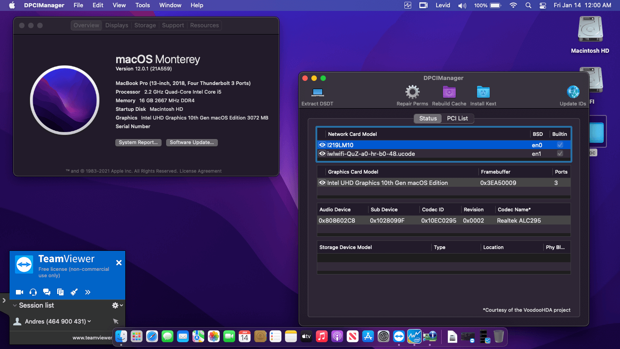Viewport: 620px width, 349px height.
Task: Open the Resources tab in About This Mac
Action: [x=204, y=25]
